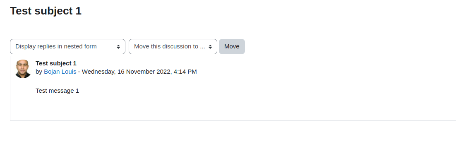Click the Test message 1 post body
Image resolution: width=456 pixels, height=149 pixels.
pos(57,91)
